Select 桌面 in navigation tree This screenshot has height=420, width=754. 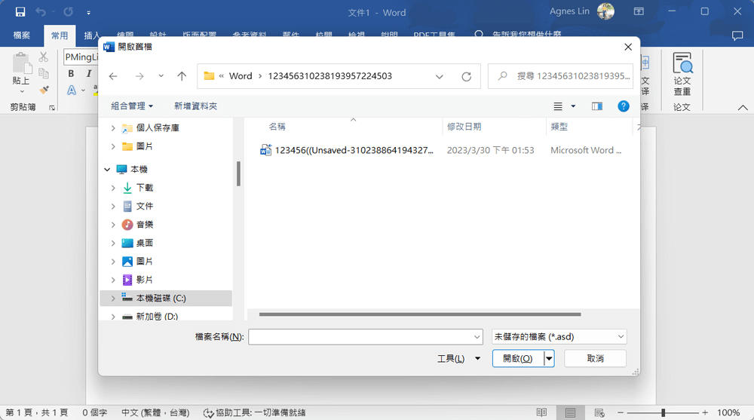(137, 243)
